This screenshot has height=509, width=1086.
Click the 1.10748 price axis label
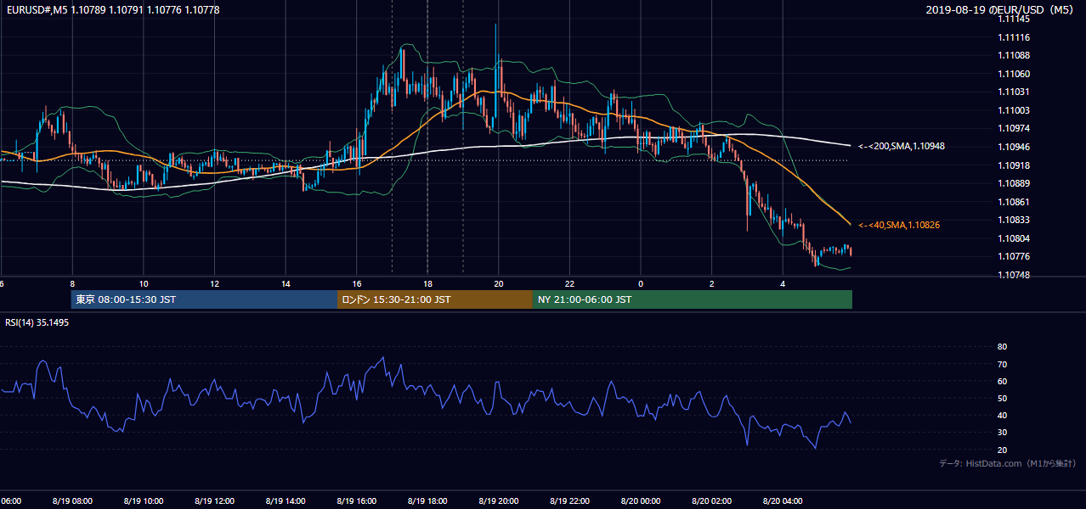pos(1014,275)
